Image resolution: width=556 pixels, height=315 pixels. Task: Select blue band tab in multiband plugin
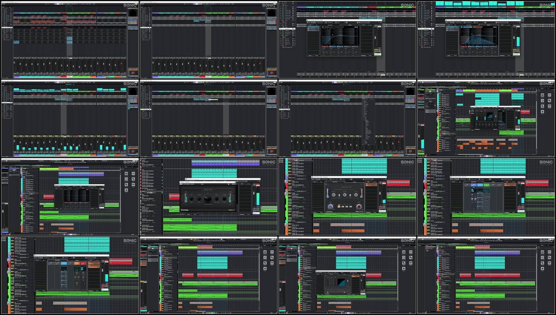click(x=480, y=185)
